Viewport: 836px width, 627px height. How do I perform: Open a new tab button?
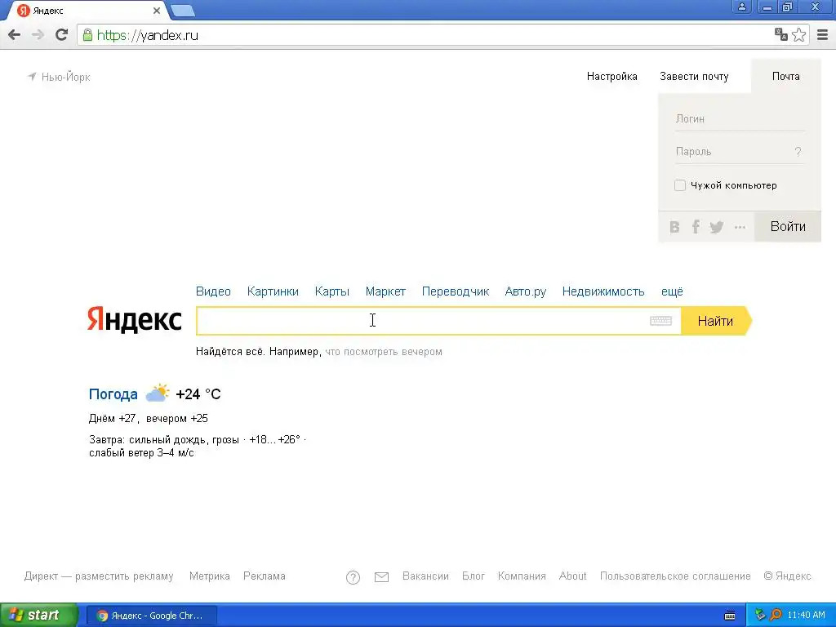tap(183, 10)
